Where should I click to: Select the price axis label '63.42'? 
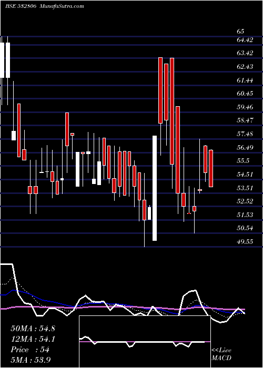(245, 53)
